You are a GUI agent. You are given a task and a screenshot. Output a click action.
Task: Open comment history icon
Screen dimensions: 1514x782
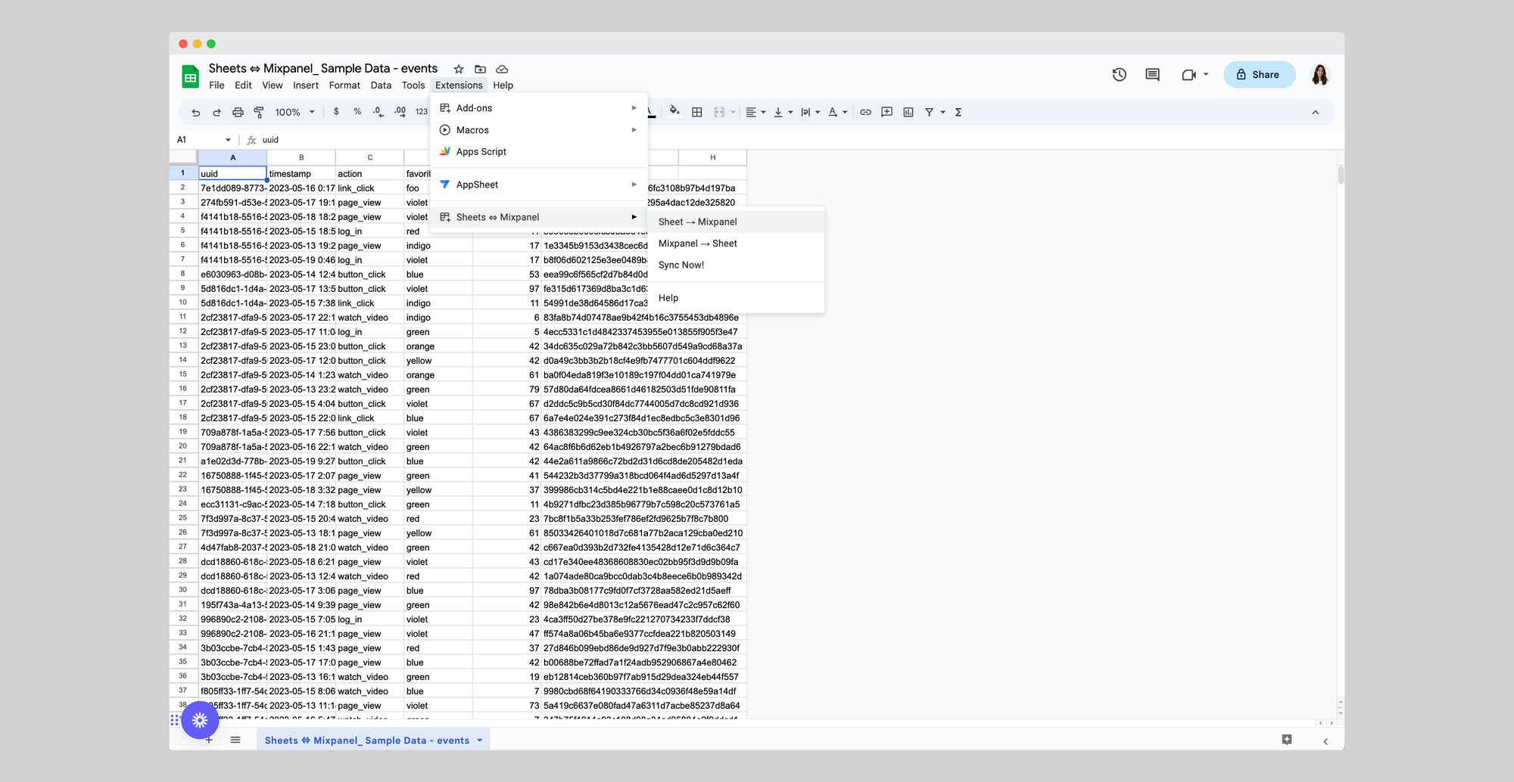point(1153,74)
